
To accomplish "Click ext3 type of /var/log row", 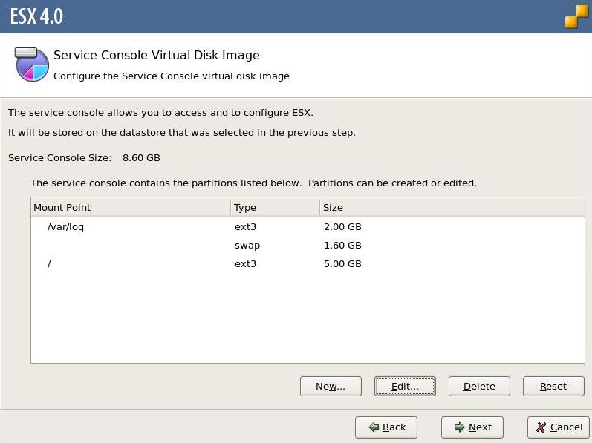I will click(x=245, y=226).
